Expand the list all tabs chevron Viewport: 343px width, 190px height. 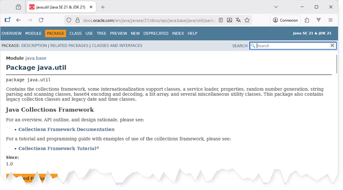276,7
